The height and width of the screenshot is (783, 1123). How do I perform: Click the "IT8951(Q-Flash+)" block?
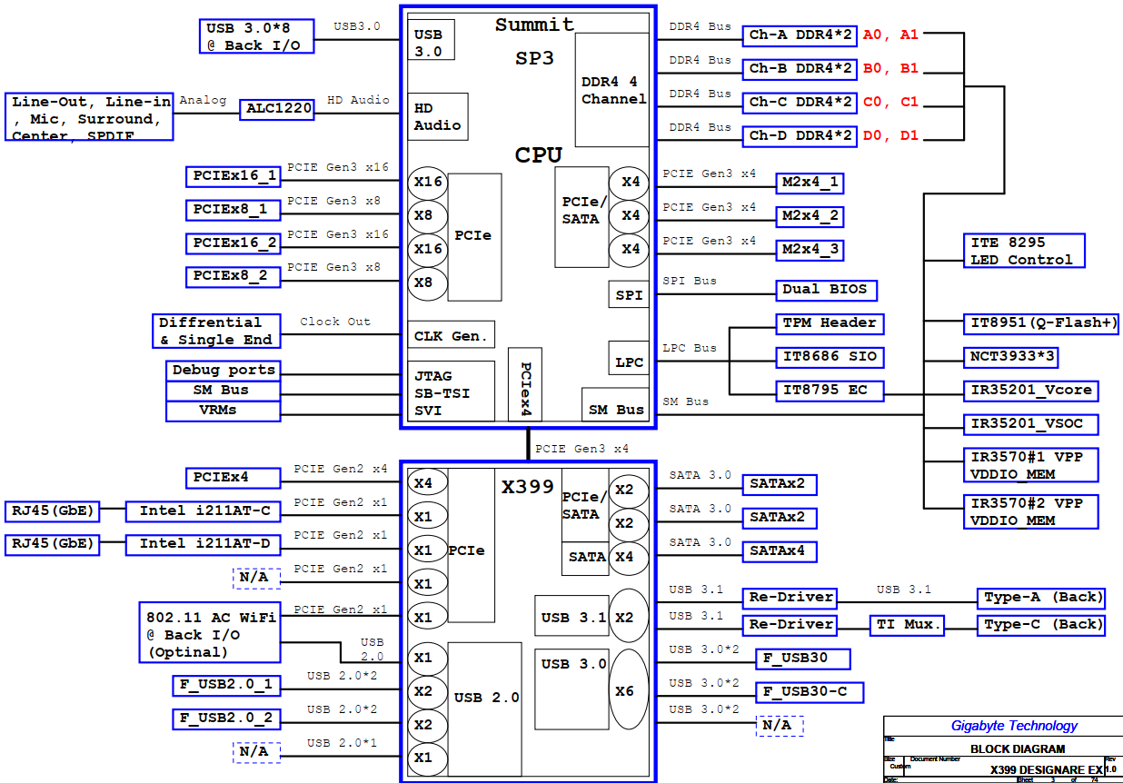pyautogui.click(x=1041, y=323)
